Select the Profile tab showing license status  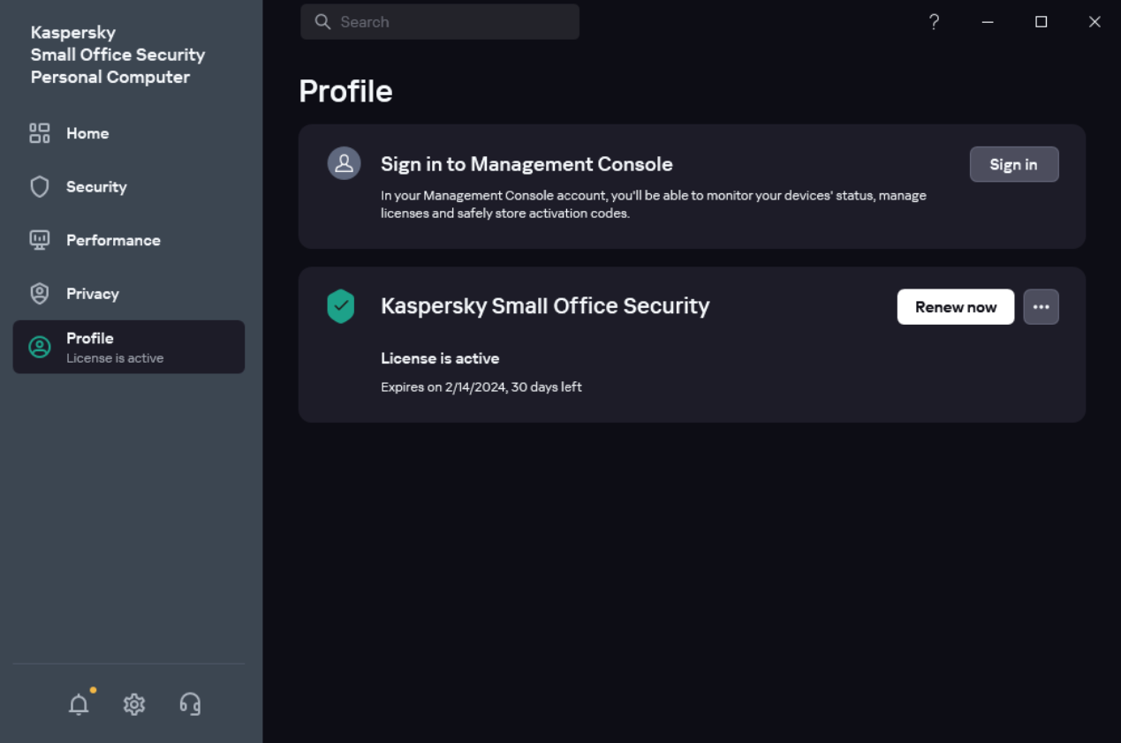click(x=128, y=347)
